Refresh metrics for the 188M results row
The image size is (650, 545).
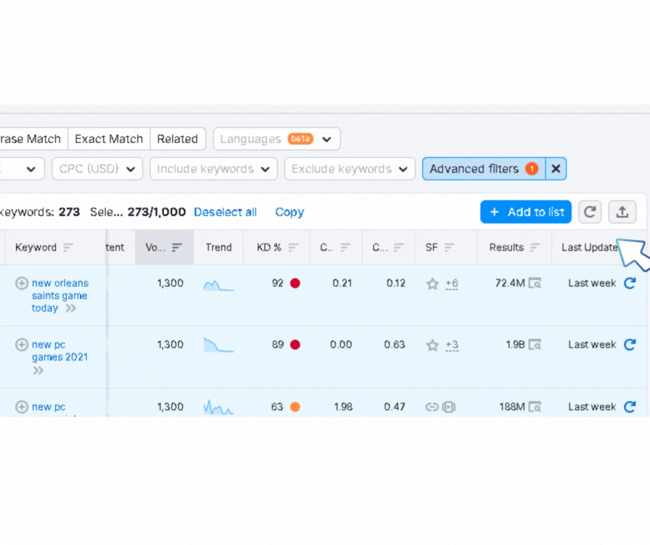point(630,407)
